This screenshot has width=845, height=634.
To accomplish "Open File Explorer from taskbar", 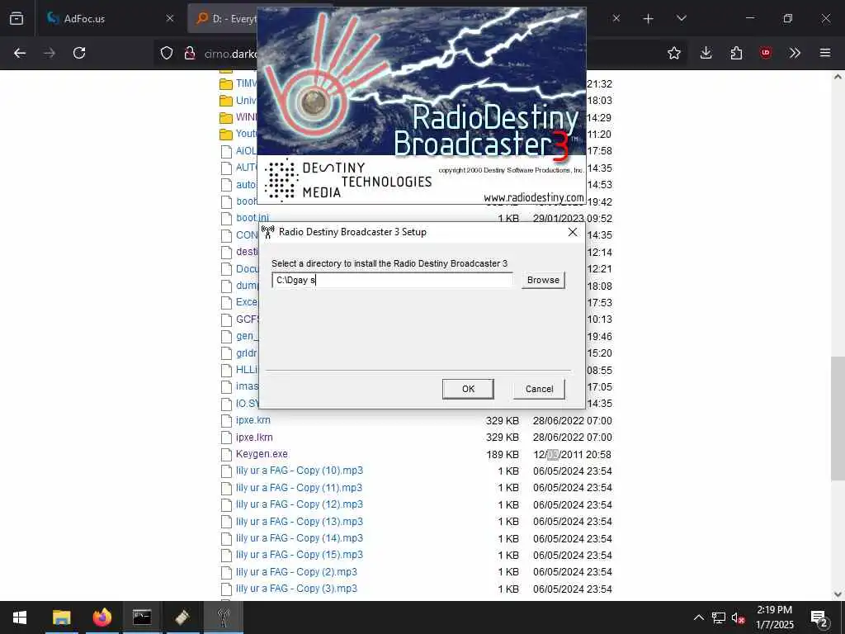I will [x=61, y=617].
